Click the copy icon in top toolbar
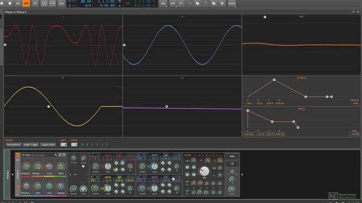Image resolution: width=362 pixels, height=203 pixels. tap(197, 3)
